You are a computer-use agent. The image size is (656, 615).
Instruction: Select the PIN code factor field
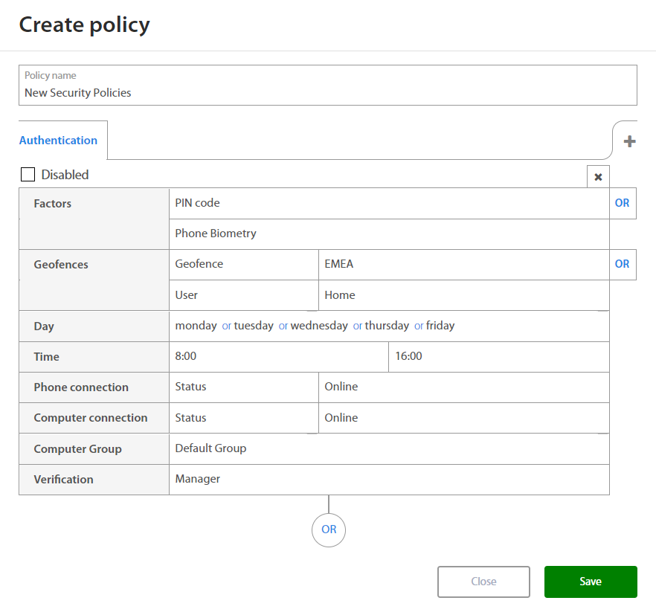coord(388,203)
